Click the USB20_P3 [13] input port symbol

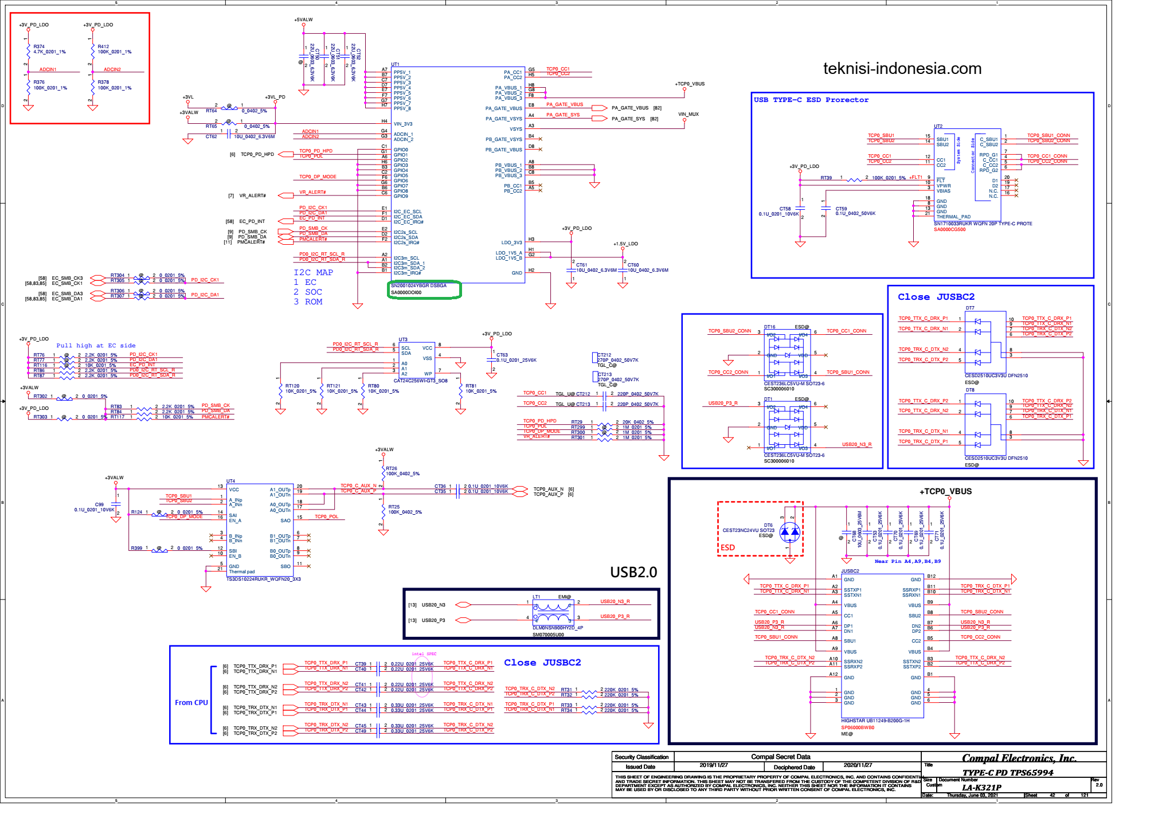tap(463, 620)
